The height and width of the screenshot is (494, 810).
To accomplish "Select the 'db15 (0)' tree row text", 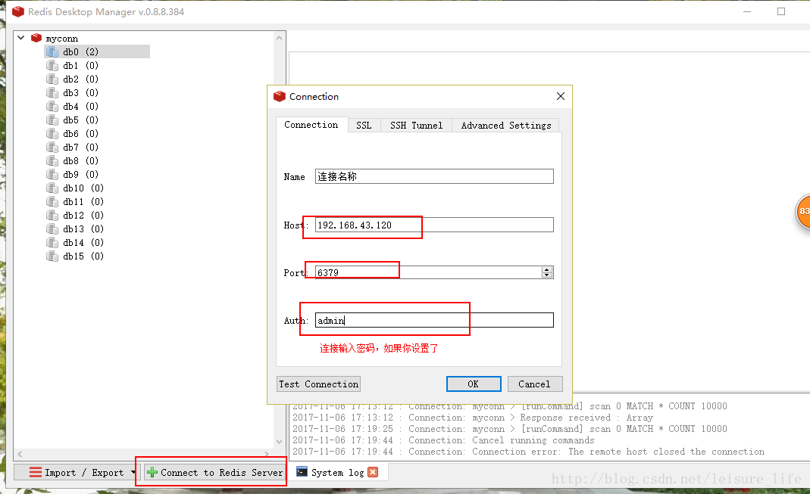I will [83, 256].
